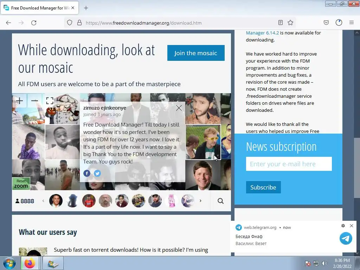
Task: Click the mosaic photo of the man in suit and tie
Action: pos(203,175)
